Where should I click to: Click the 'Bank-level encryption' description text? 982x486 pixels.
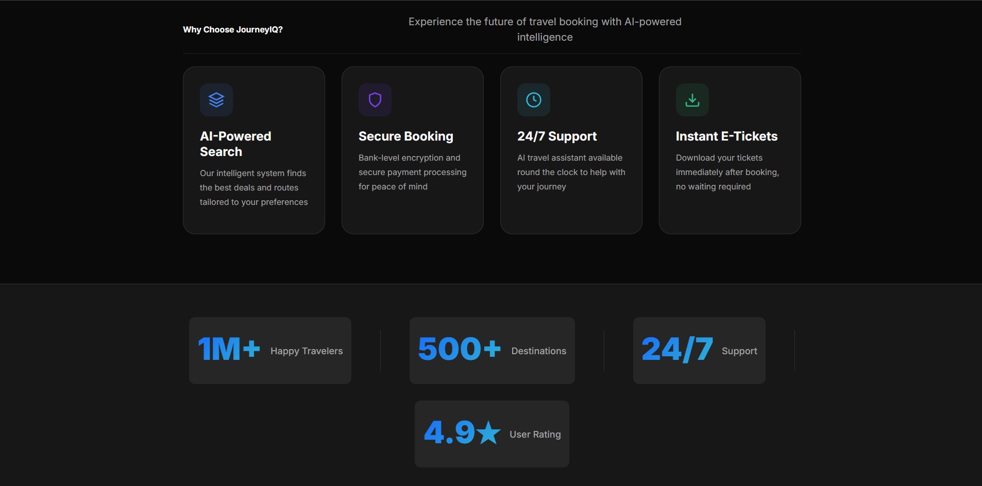413,172
